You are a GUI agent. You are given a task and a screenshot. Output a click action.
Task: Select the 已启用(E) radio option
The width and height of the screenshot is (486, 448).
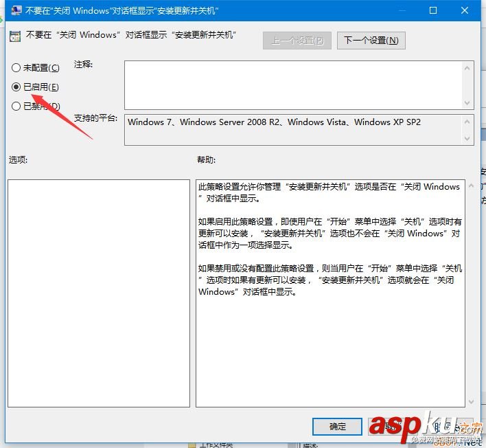pos(35,87)
